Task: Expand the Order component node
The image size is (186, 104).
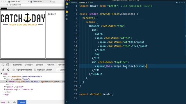Action: (5, 87)
